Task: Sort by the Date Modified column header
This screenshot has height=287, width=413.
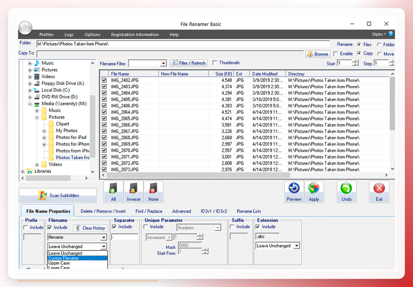Action: pos(268,74)
